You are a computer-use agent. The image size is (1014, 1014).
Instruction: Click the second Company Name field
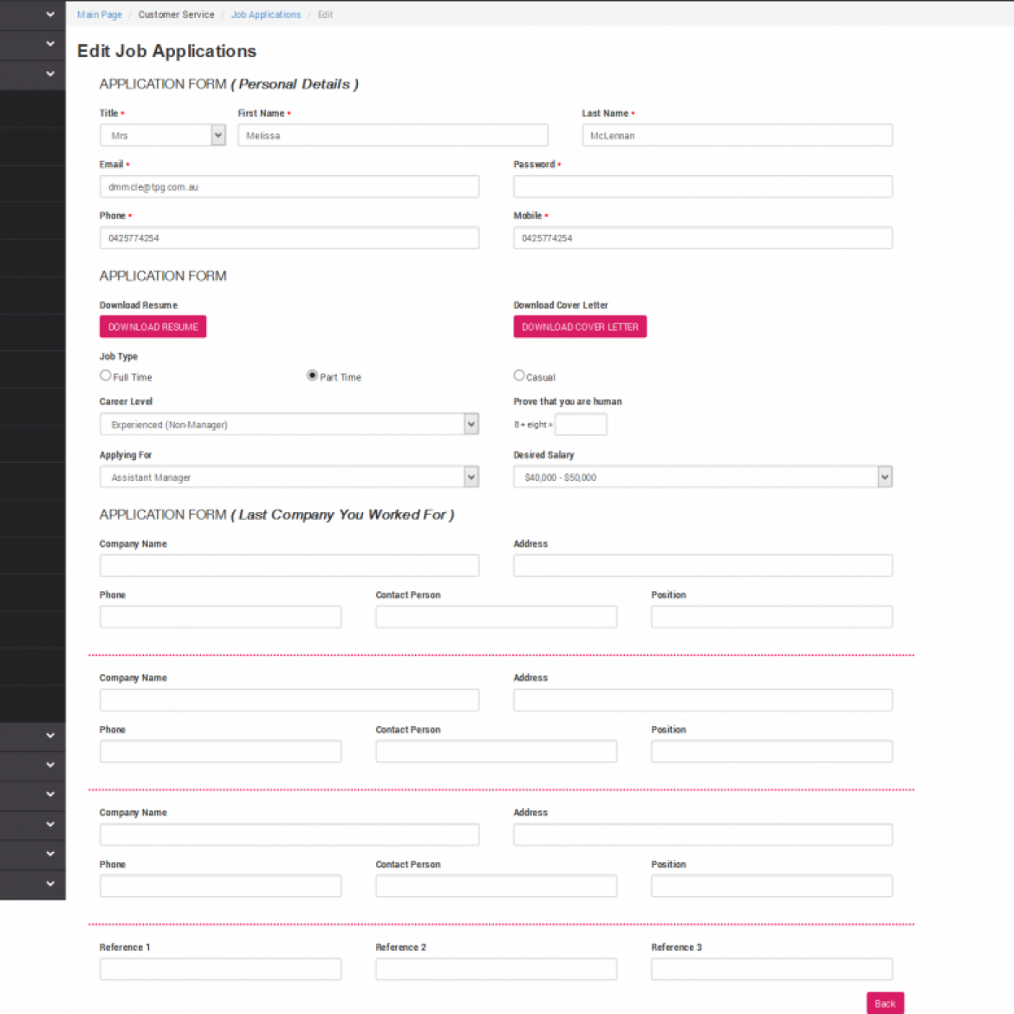pyautogui.click(x=289, y=699)
